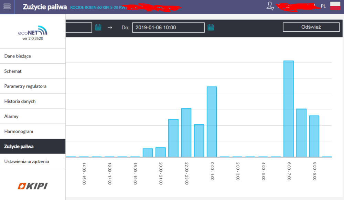
Task: Open Parametry regulatora page
Action: (33, 86)
